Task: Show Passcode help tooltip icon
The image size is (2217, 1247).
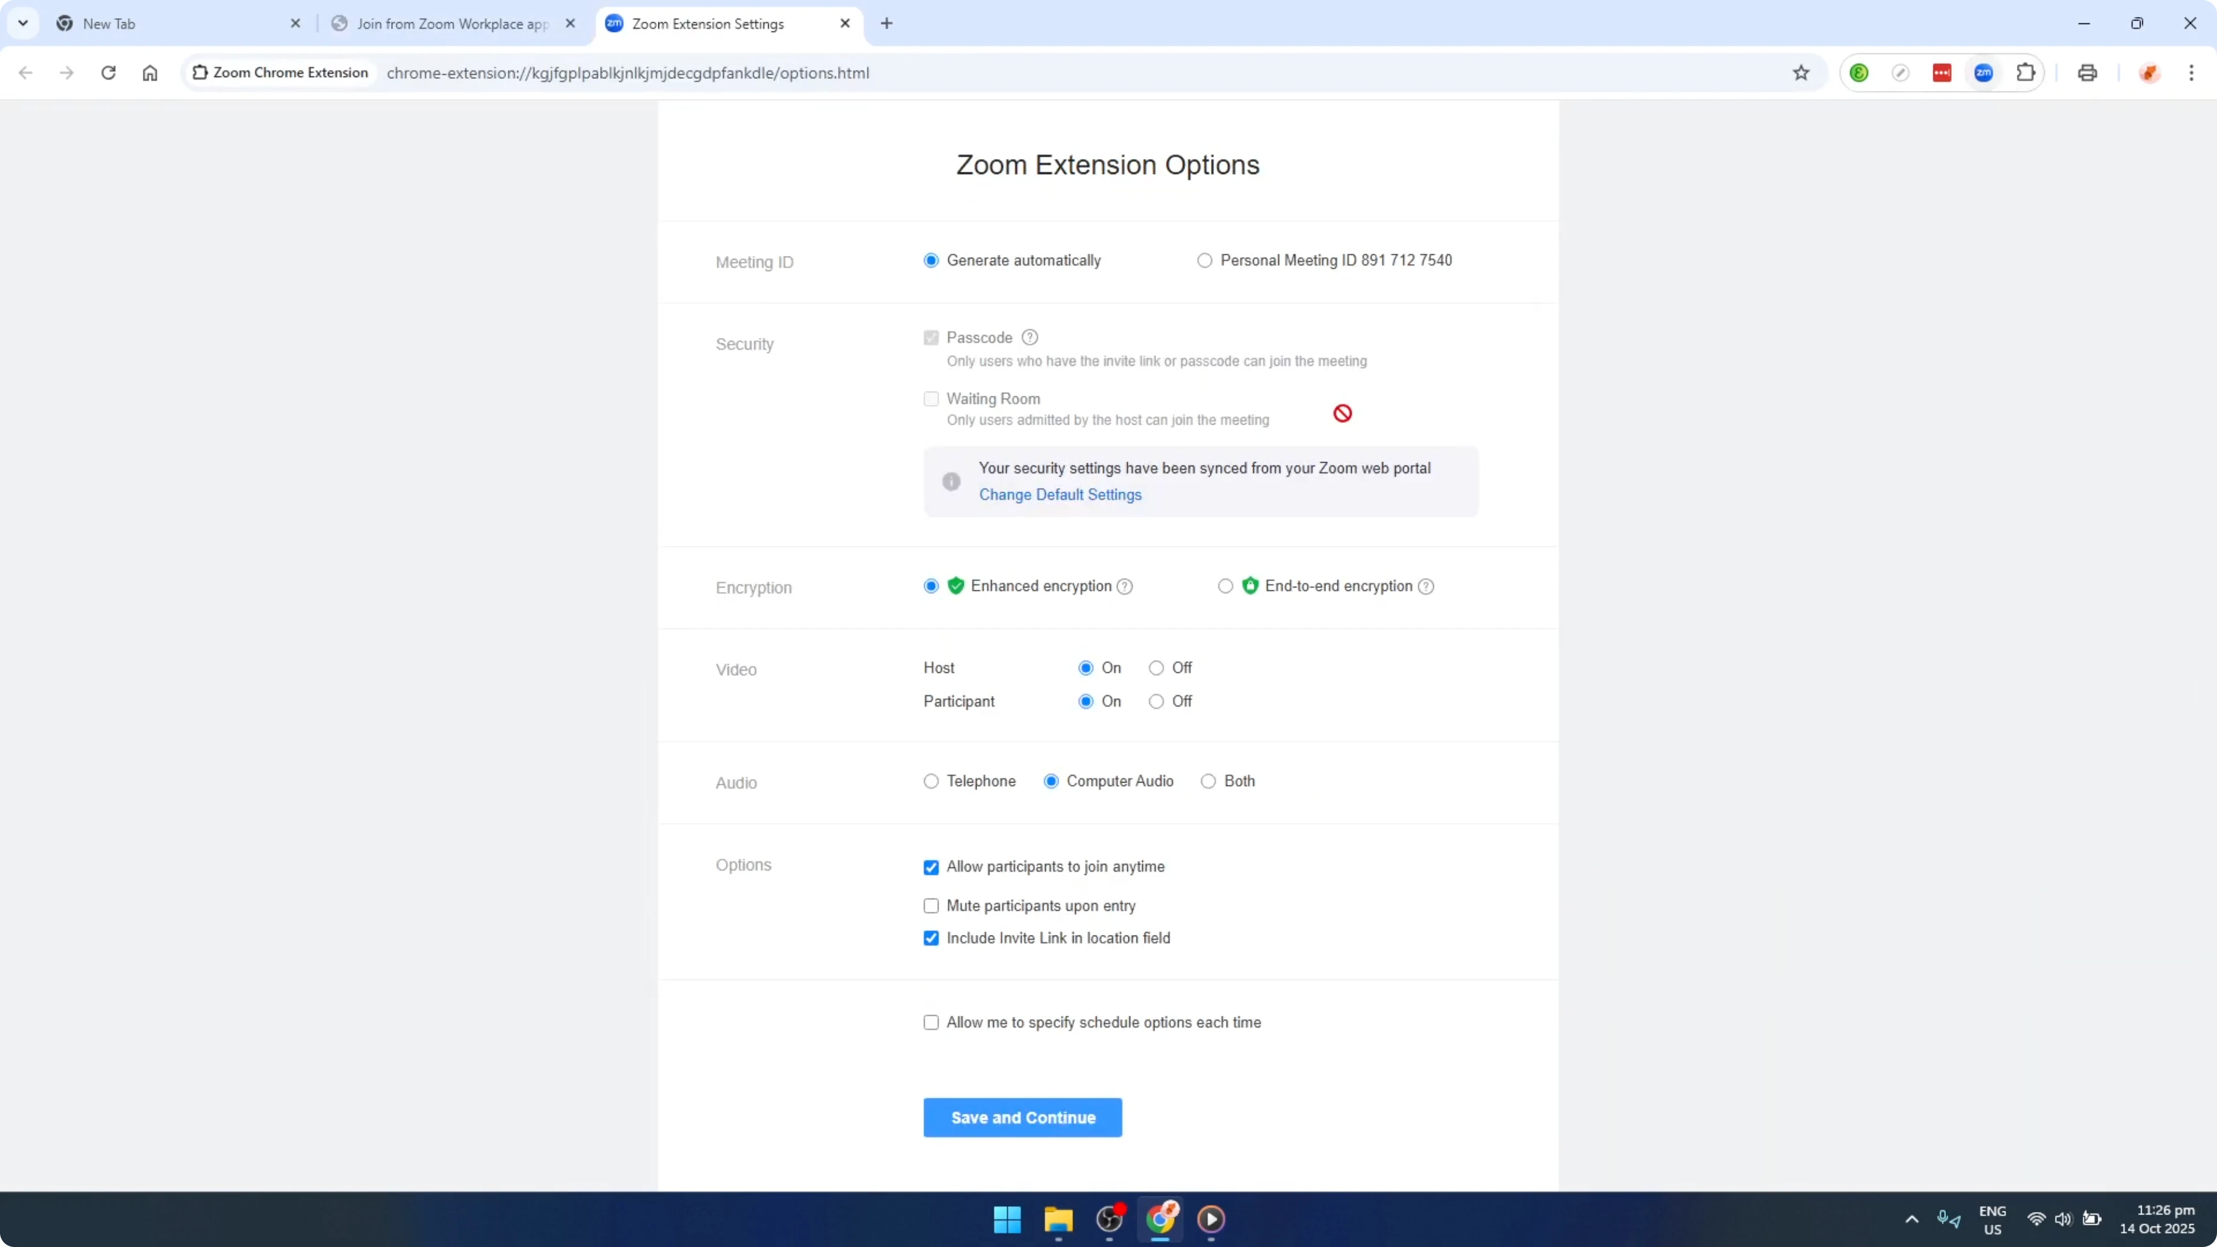Action: pos(1030,337)
